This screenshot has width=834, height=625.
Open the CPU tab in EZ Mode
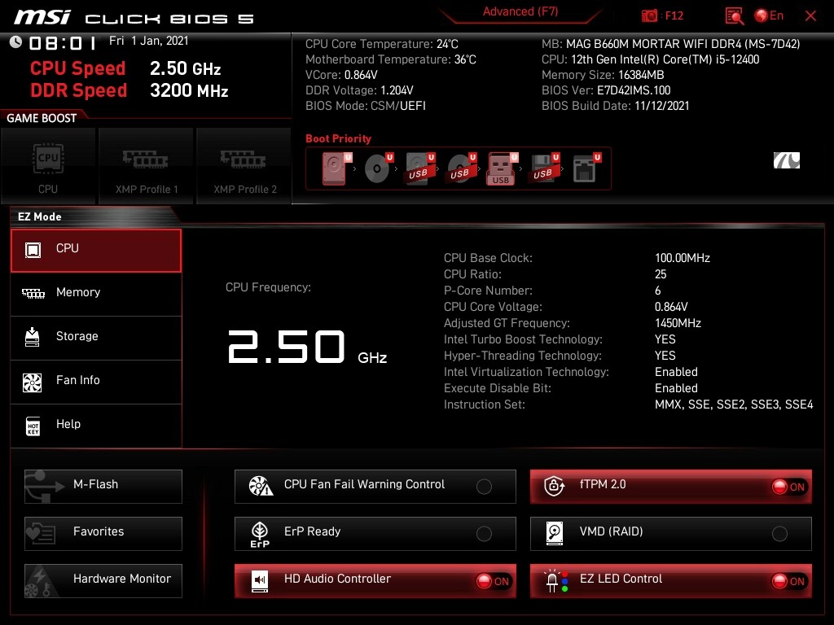[96, 251]
